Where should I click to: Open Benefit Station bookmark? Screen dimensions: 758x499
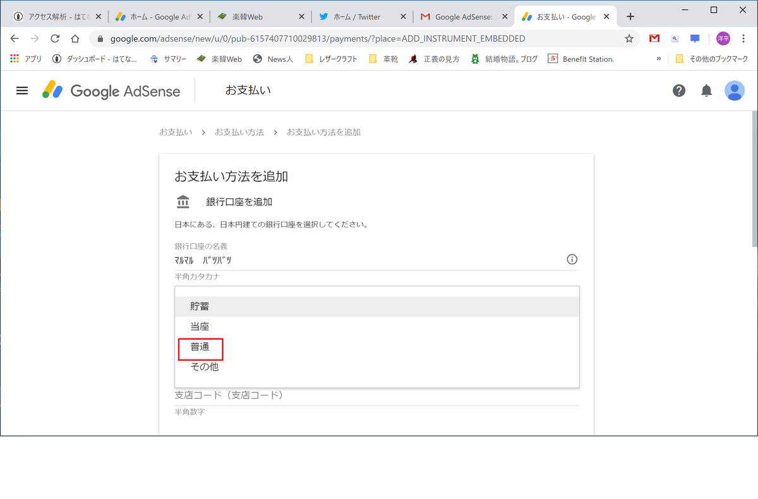(x=581, y=59)
